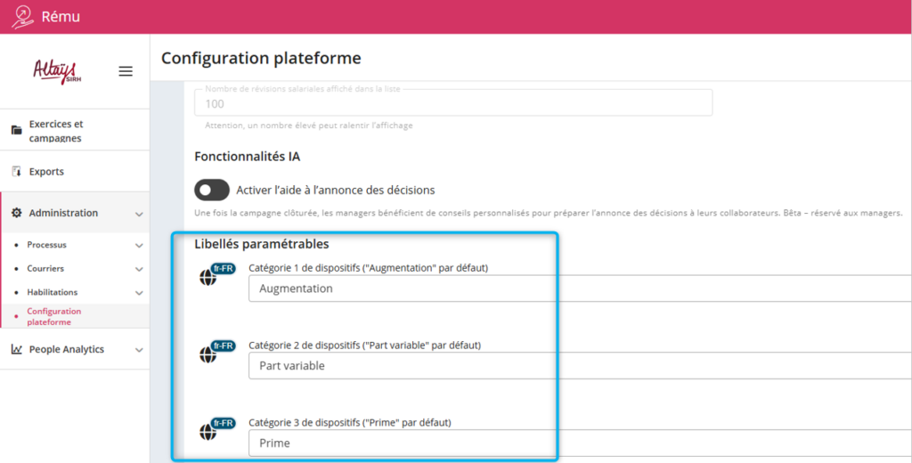This screenshot has width=912, height=463.
Task: Click the Part variable text field
Action: click(x=579, y=366)
